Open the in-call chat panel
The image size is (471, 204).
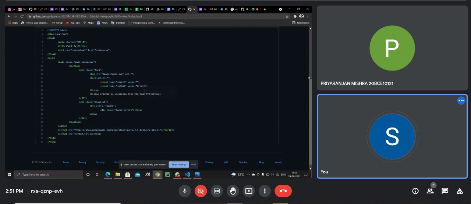pyautogui.click(x=445, y=191)
